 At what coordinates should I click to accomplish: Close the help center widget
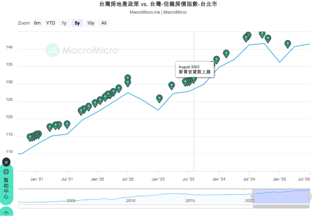[6, 162]
